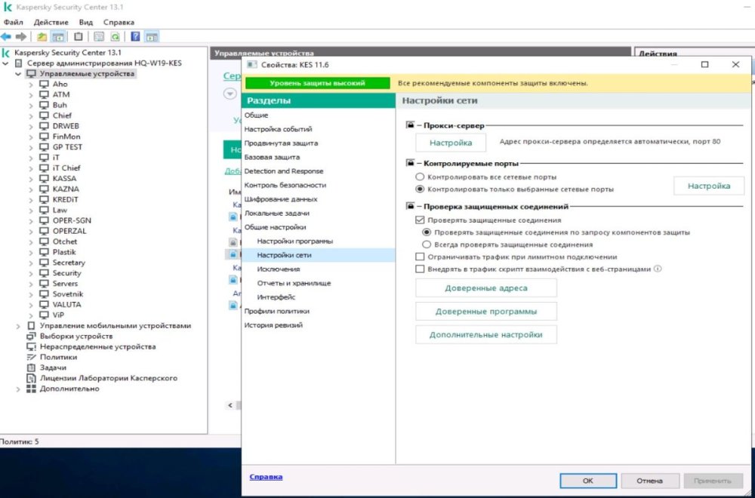The height and width of the screenshot is (498, 755).
Task: Click the monitor icon of DRWEB group
Action: point(45,126)
